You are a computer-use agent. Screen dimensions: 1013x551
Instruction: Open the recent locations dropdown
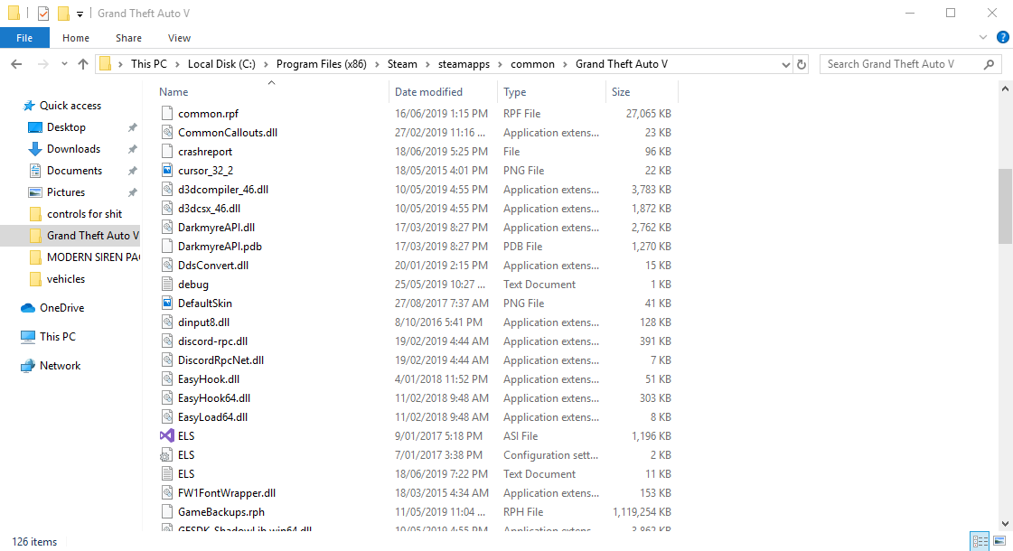coord(64,64)
